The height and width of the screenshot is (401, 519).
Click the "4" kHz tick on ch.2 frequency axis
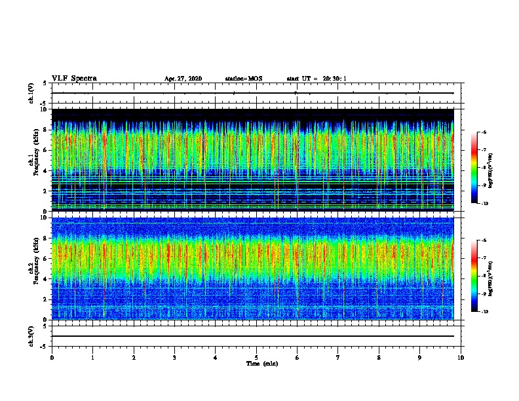click(46, 279)
